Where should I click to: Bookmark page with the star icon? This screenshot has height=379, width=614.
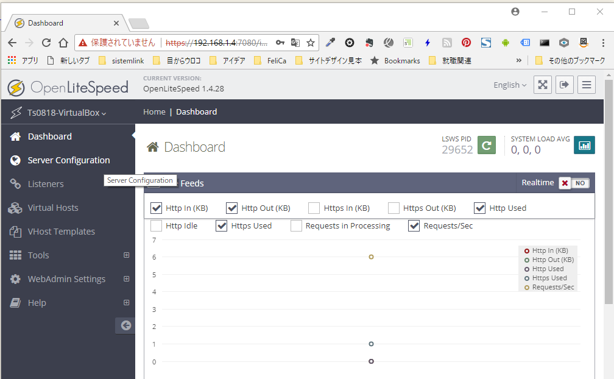point(311,43)
